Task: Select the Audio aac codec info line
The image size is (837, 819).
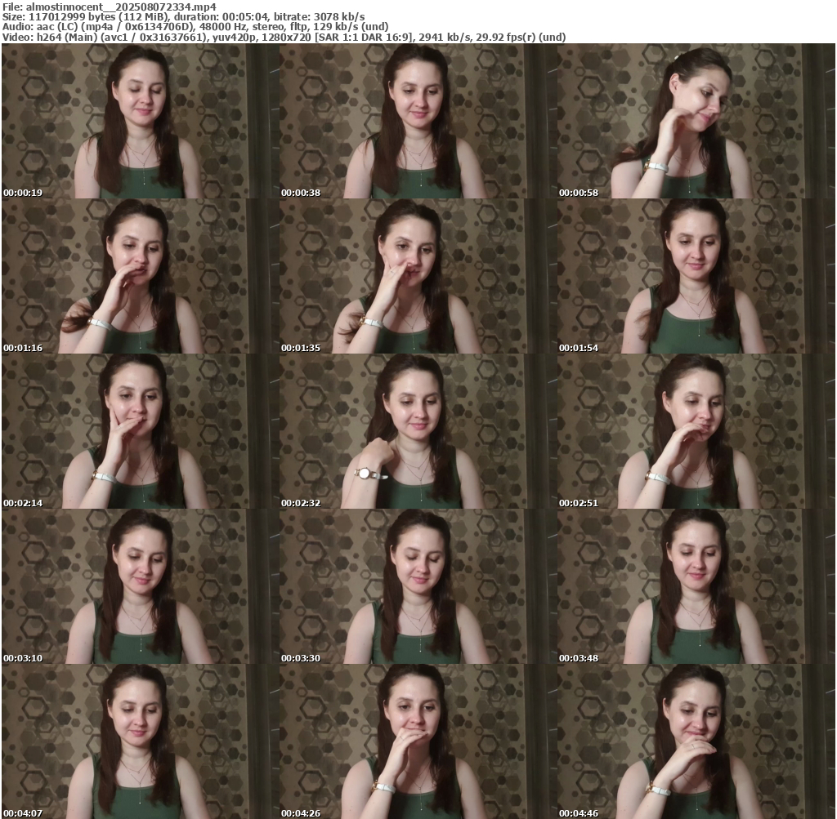Action: (x=195, y=27)
